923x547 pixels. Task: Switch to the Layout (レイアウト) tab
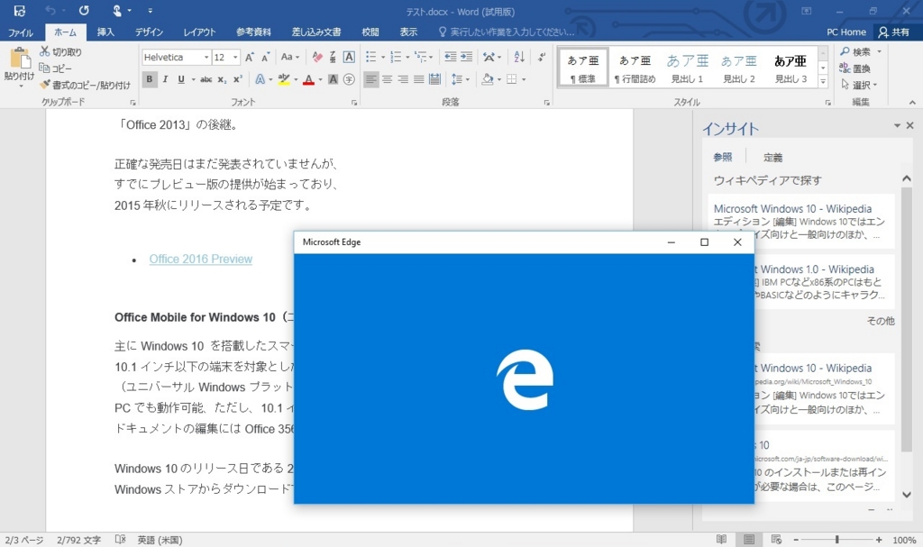tap(199, 32)
